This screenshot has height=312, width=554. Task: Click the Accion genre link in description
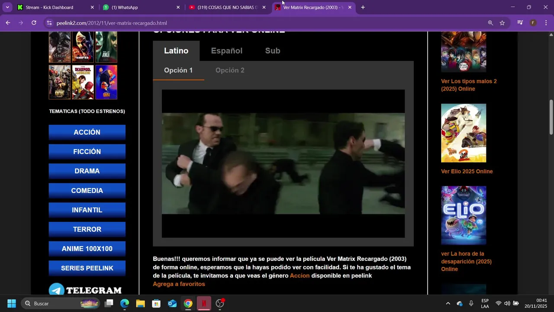click(300, 276)
